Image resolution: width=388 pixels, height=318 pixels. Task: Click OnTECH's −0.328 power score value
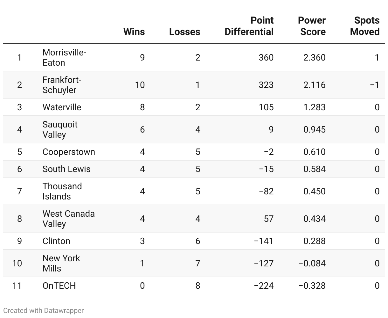[x=312, y=285]
